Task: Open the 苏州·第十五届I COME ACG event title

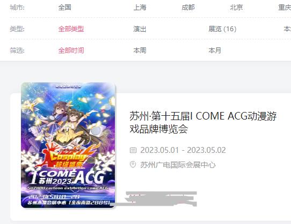Action: (203, 122)
